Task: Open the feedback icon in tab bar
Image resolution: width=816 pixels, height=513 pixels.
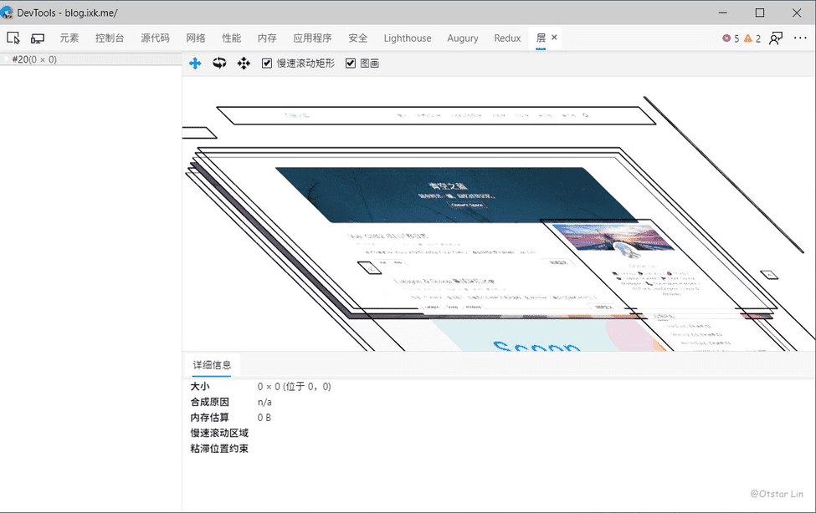Action: [x=777, y=38]
